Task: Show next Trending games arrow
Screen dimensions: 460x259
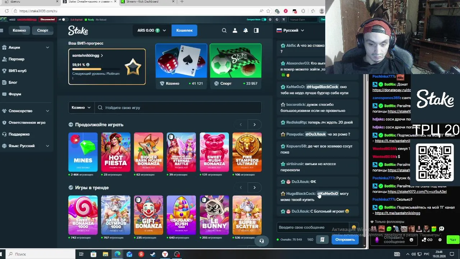Action: tap(254, 187)
